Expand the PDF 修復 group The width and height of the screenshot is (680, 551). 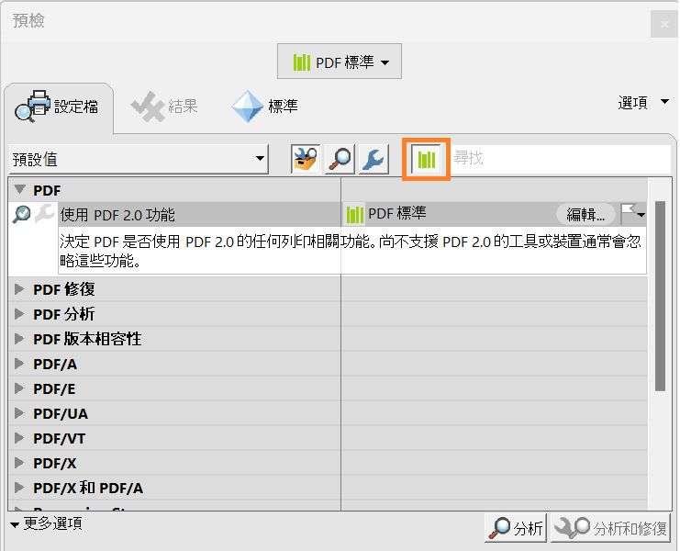(x=18, y=289)
